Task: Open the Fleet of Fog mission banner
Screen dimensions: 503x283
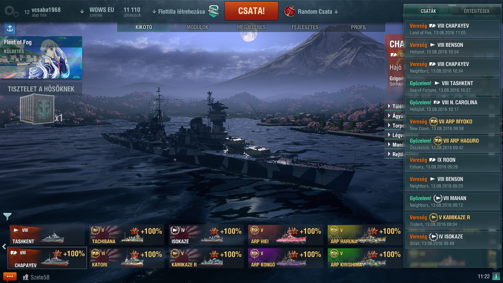Action: pyautogui.click(x=41, y=57)
